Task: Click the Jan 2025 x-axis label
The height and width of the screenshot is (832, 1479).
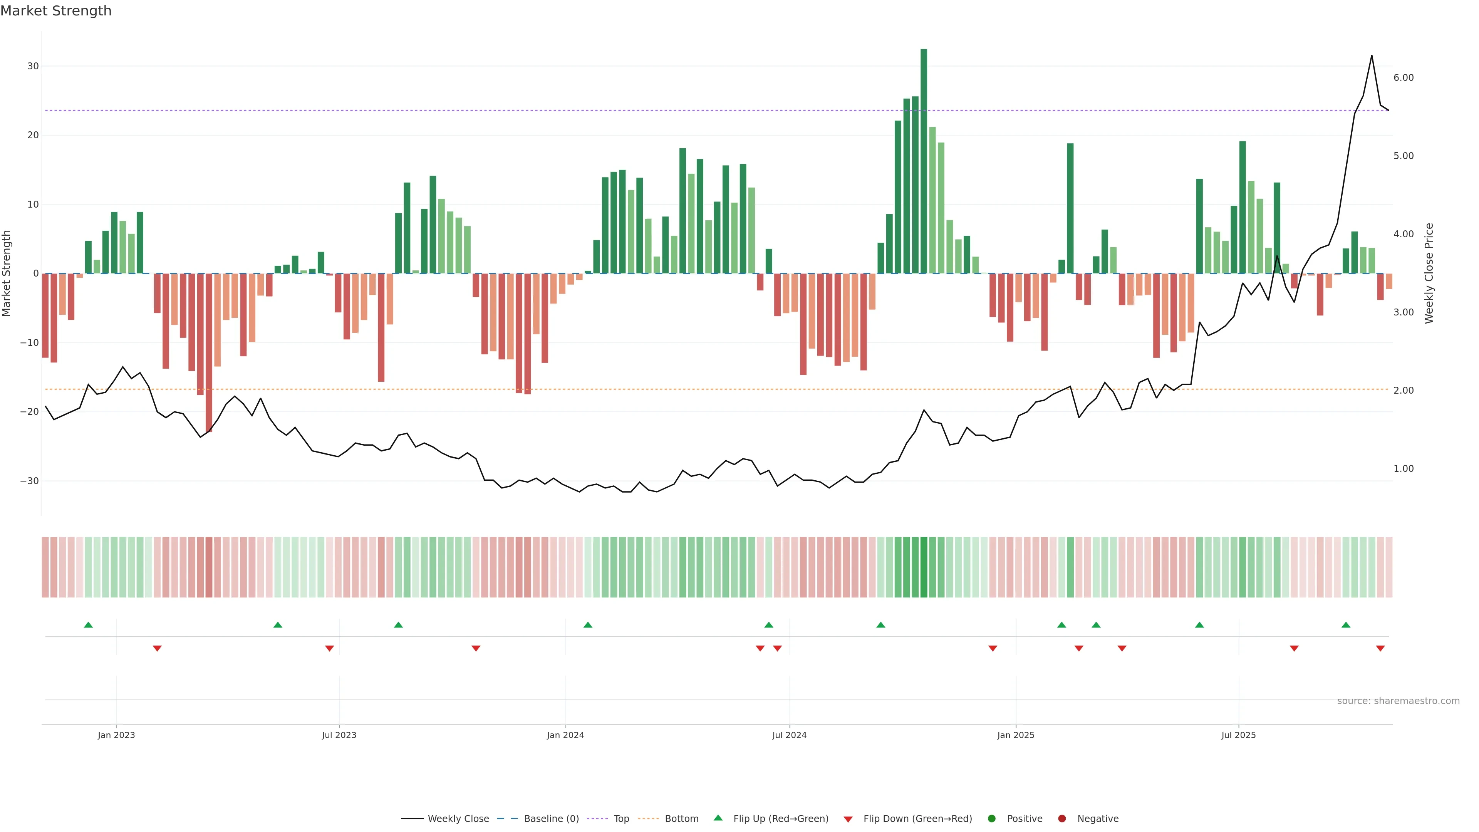Action: click(1016, 735)
